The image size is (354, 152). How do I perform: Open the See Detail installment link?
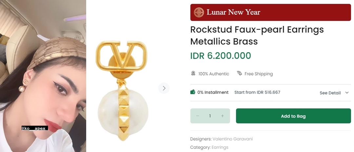pos(330,93)
